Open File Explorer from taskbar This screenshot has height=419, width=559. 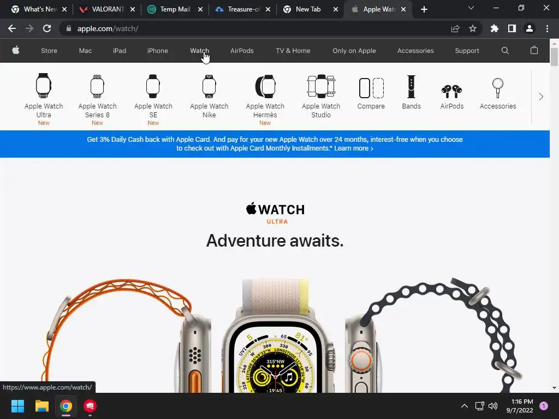tap(41, 406)
